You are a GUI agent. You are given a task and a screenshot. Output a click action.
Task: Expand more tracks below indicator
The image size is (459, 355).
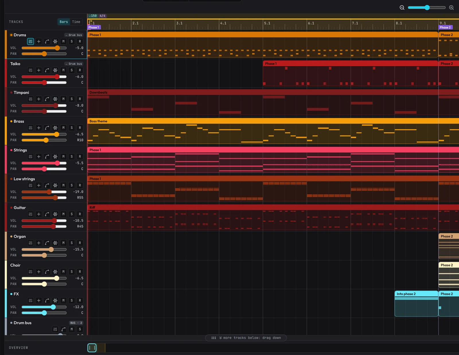(x=246, y=338)
